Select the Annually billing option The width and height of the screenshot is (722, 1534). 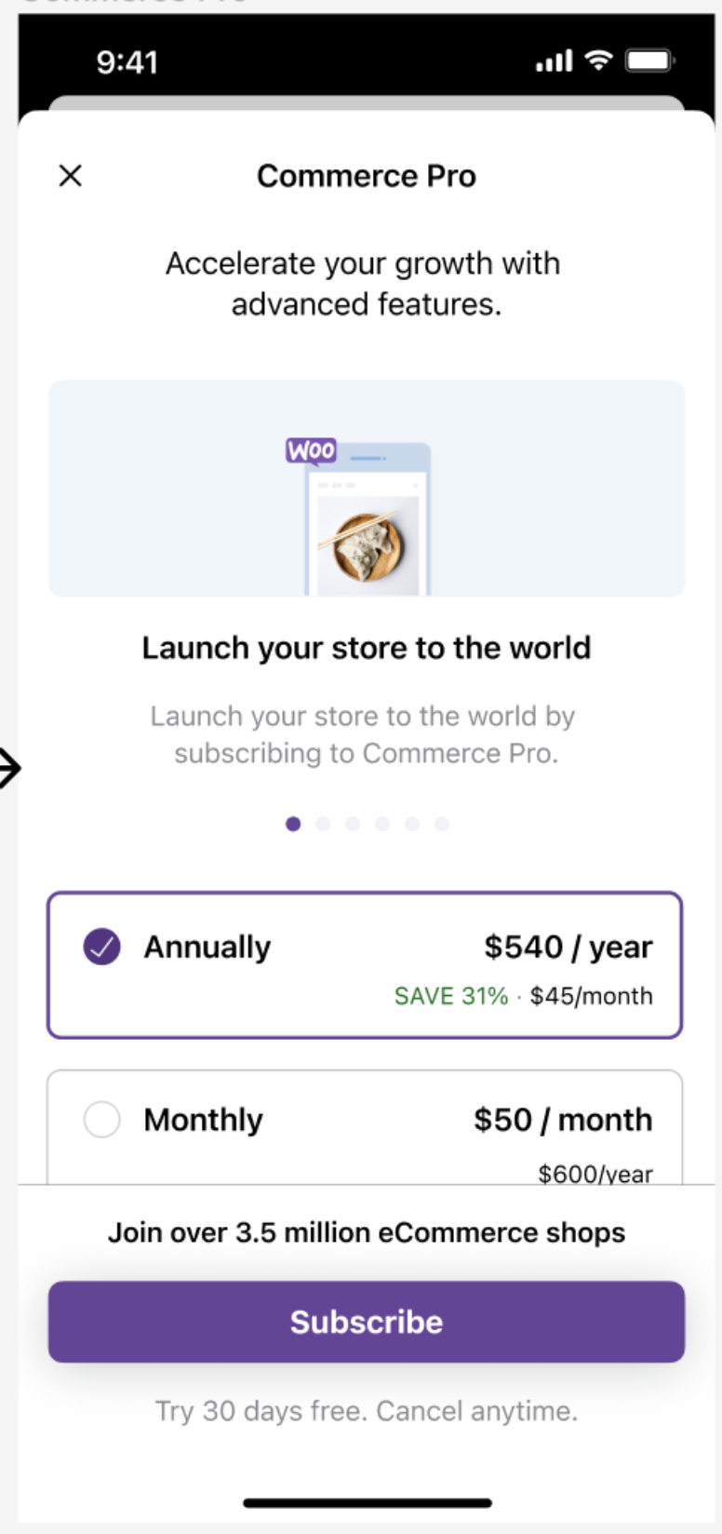(x=367, y=964)
